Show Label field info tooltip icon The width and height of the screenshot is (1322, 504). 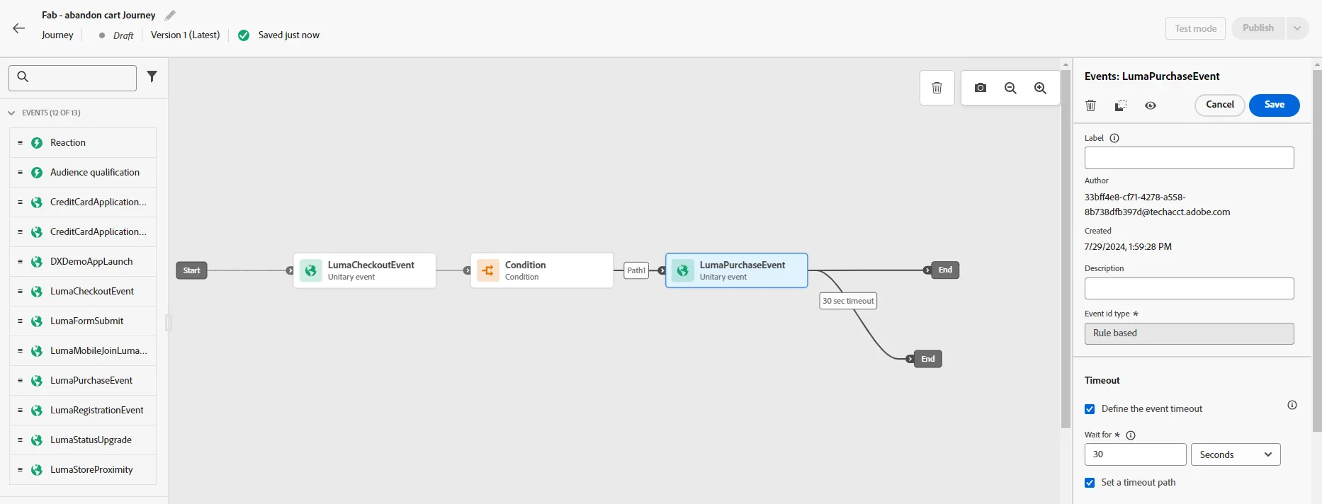point(1114,138)
